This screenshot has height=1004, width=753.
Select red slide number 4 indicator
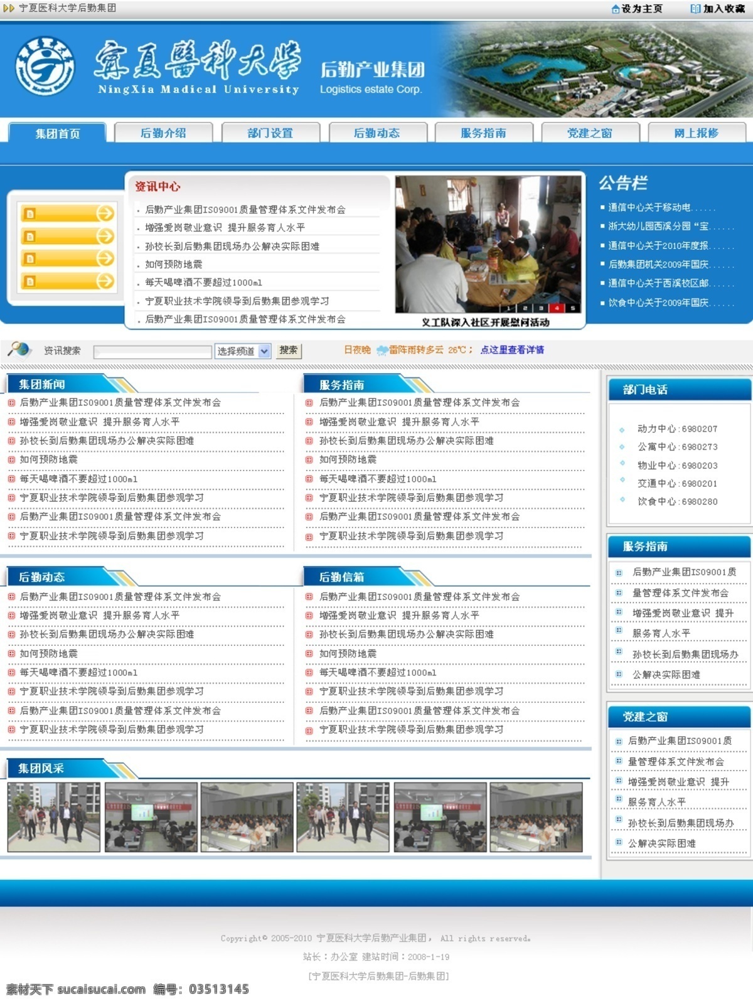coord(557,308)
